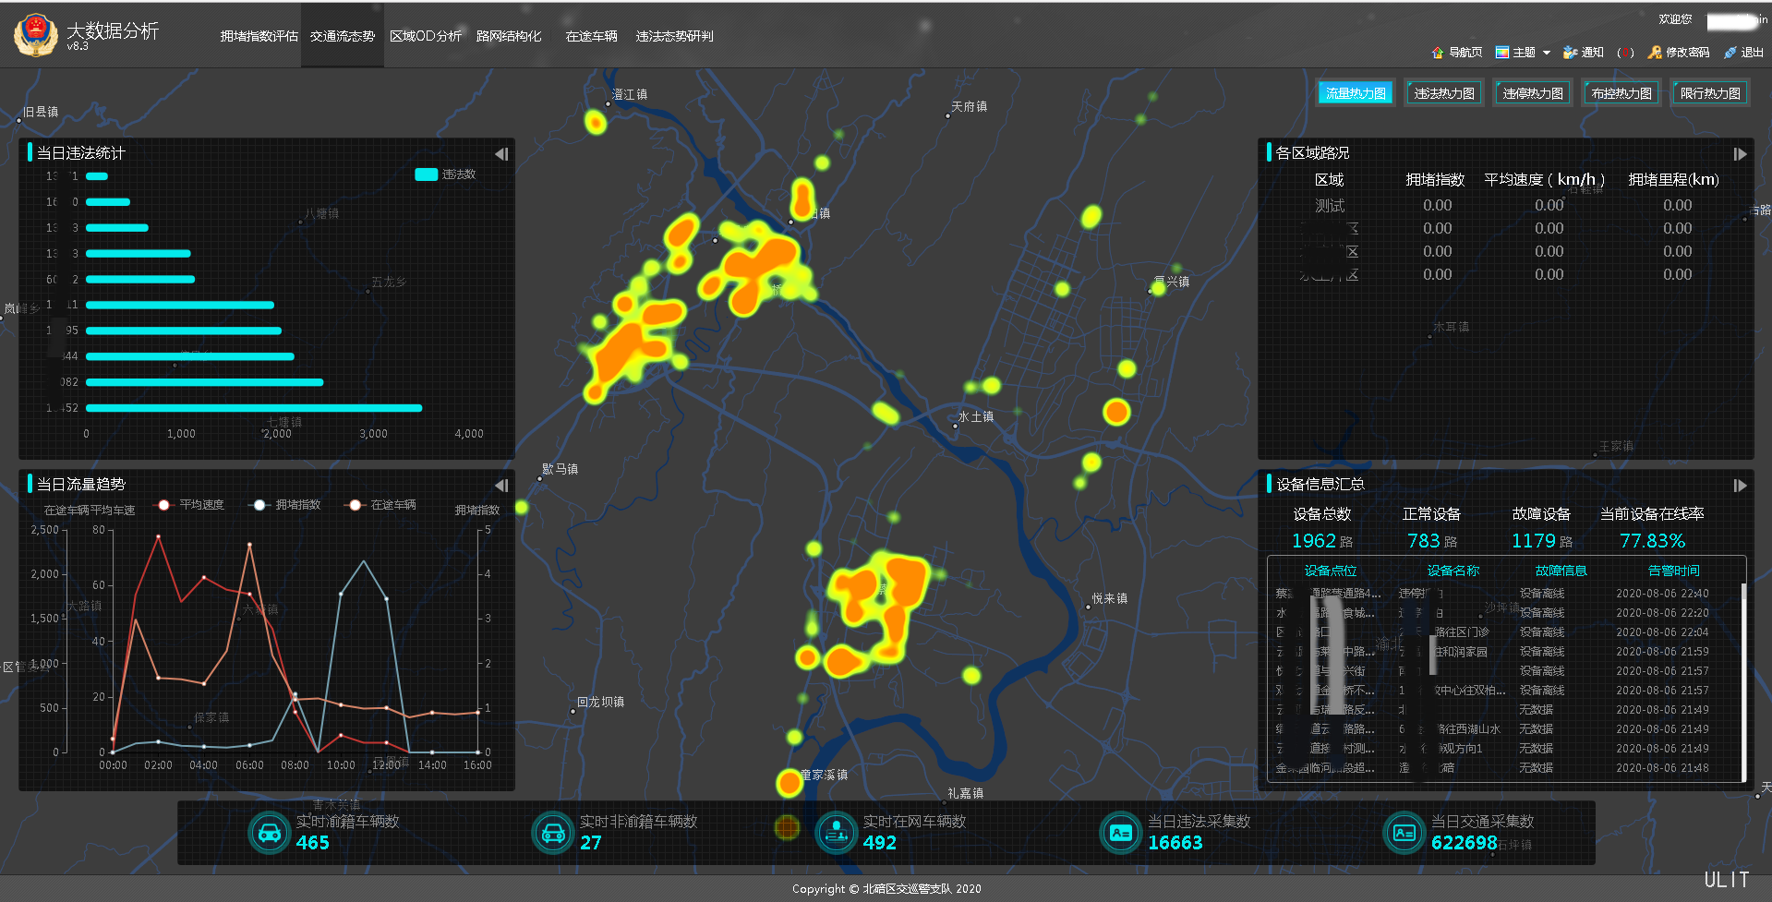Click the cyan 违法数 legend swatch
Viewport: 1772px width, 902px height.
click(426, 174)
